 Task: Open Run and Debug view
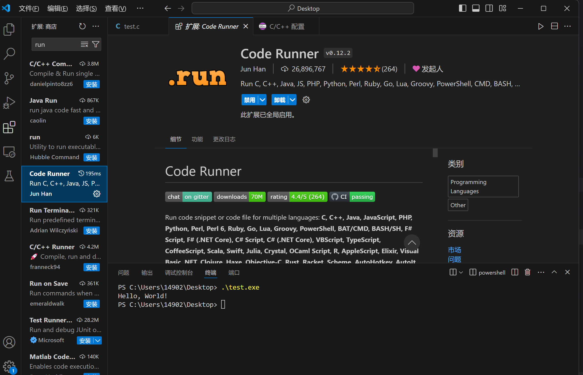tap(9, 102)
